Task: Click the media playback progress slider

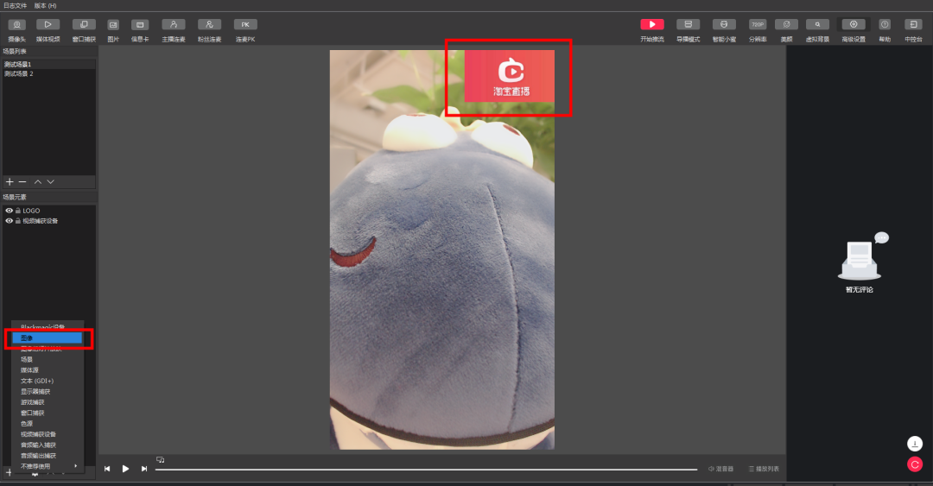Action: [x=426, y=470]
